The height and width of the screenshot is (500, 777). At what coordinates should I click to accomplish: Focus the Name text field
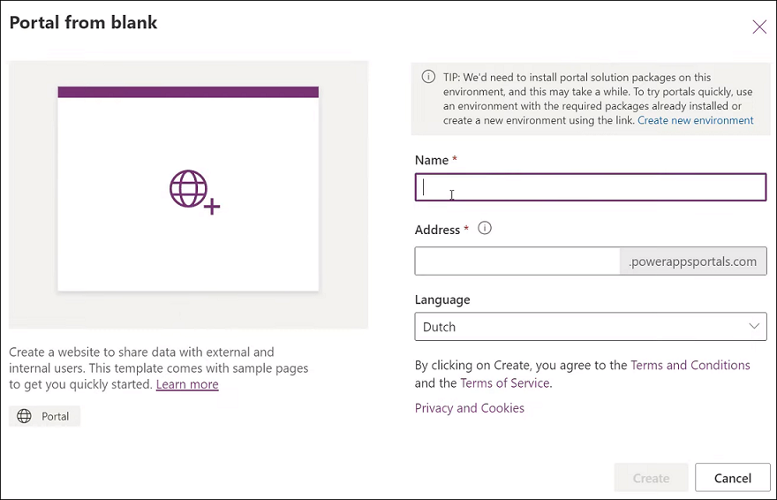(590, 187)
